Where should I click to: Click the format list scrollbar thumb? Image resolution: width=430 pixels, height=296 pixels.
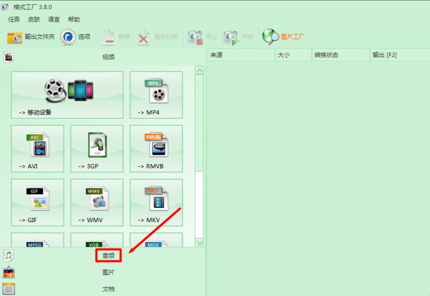199,123
